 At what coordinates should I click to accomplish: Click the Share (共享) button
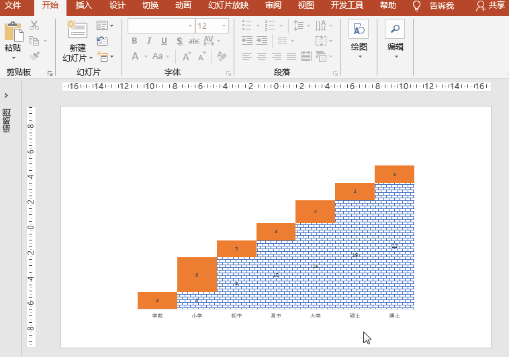[490, 6]
